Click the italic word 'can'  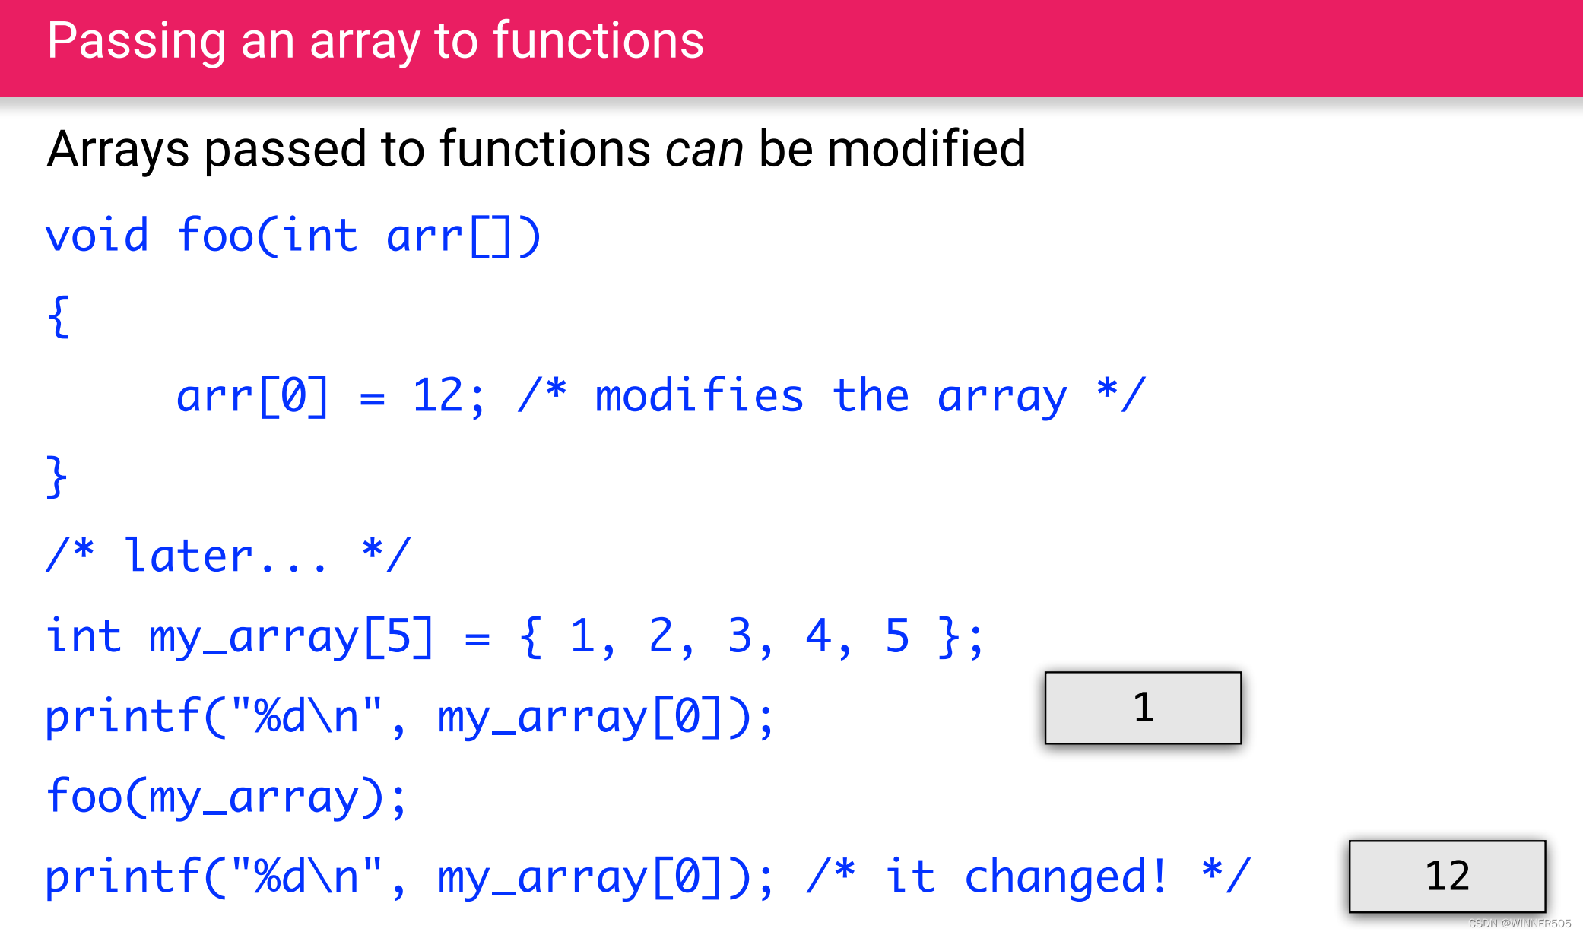point(704,149)
